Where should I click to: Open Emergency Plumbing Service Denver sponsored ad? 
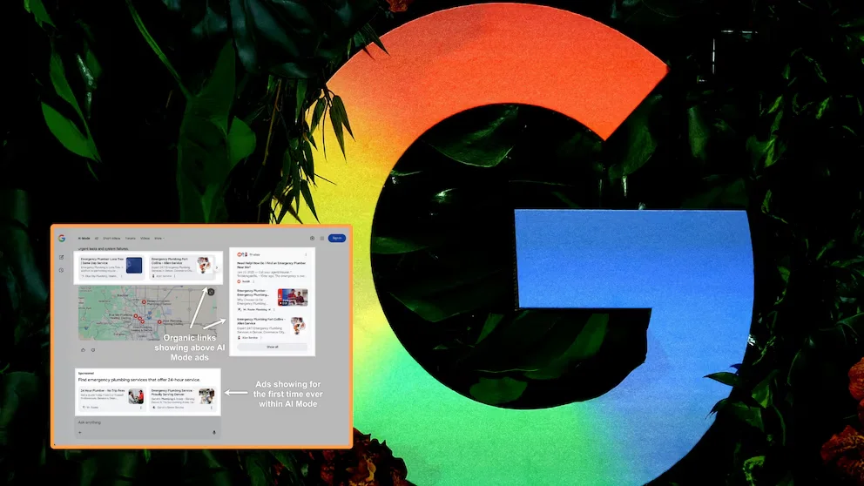[183, 398]
